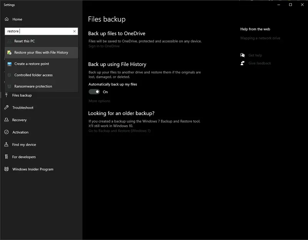
Task: Click the Recovery icon in sidebar
Action: click(7, 120)
